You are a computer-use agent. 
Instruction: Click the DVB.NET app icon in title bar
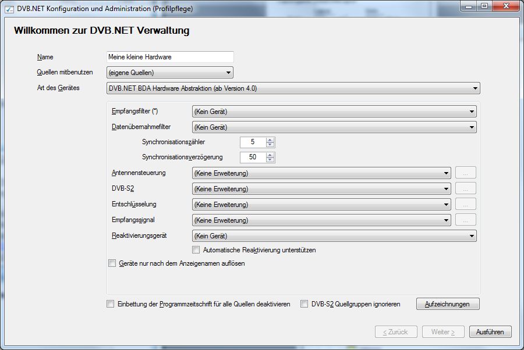click(9, 8)
